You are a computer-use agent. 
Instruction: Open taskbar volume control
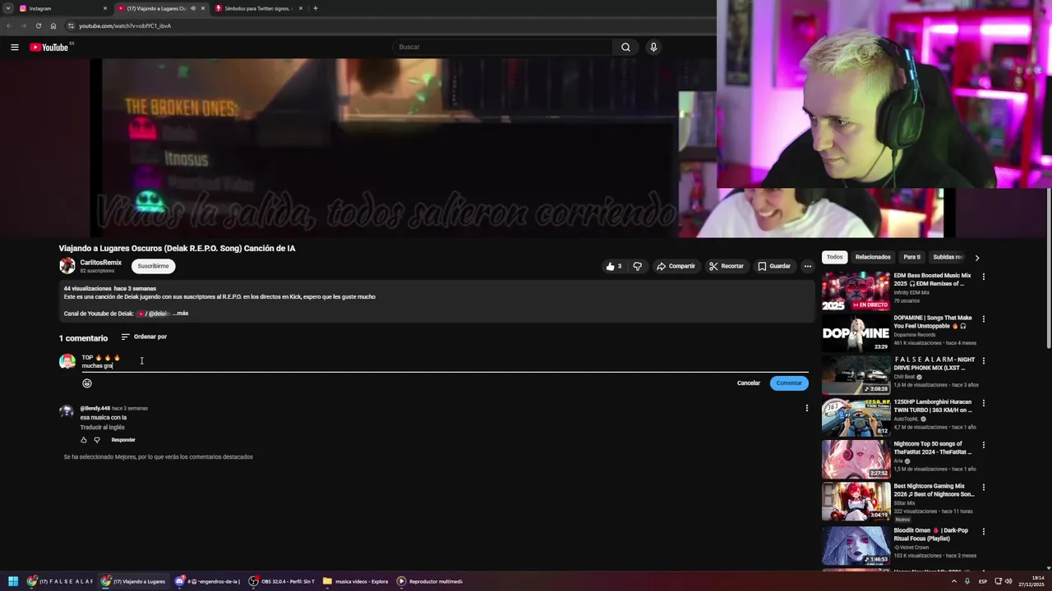click(1008, 581)
